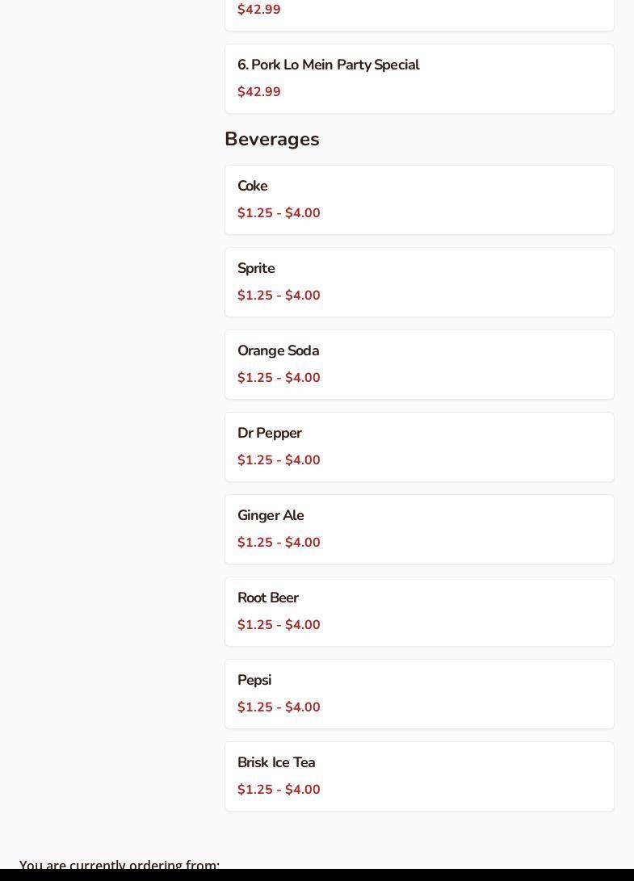634x881 pixels.
Task: Click the Root Beer price text
Action: [279, 625]
